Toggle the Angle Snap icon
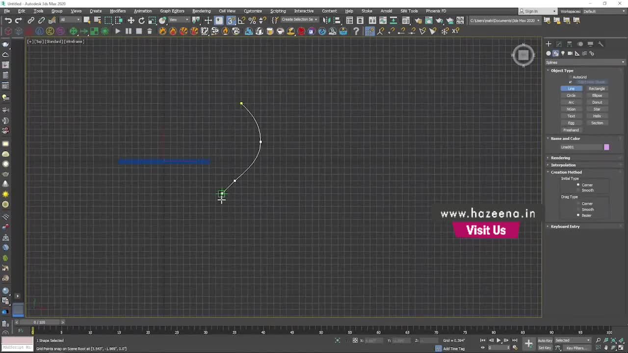Screen dimensions: 628x353 click(x=241, y=20)
